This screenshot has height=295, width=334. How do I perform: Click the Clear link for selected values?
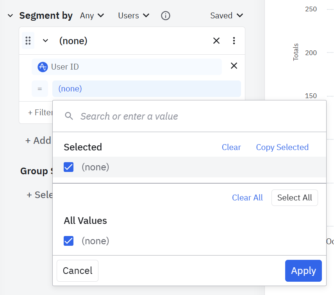click(231, 147)
